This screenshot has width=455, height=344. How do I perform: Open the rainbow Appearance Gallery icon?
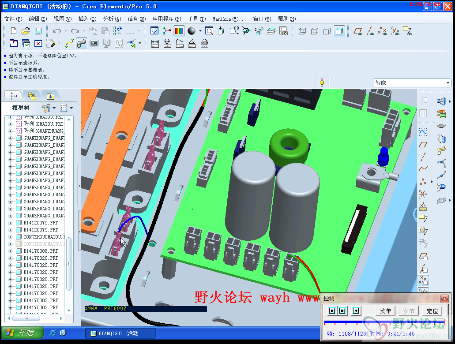tap(179, 31)
